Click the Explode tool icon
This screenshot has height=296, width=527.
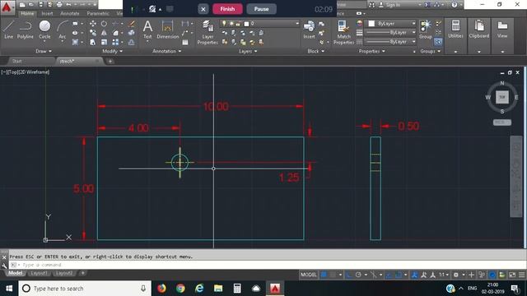point(132,33)
